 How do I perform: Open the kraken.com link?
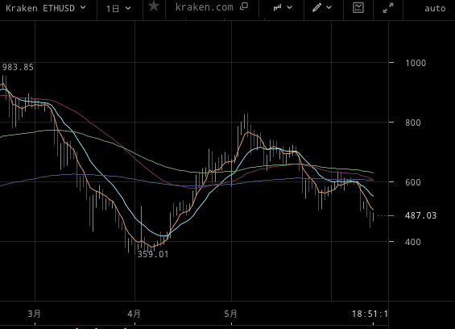205,7
